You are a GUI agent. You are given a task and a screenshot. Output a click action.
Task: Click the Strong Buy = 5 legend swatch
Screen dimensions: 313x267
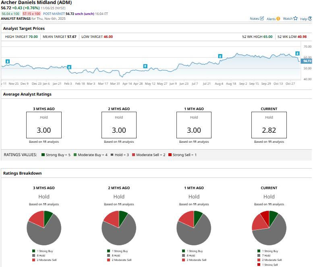pos(44,155)
